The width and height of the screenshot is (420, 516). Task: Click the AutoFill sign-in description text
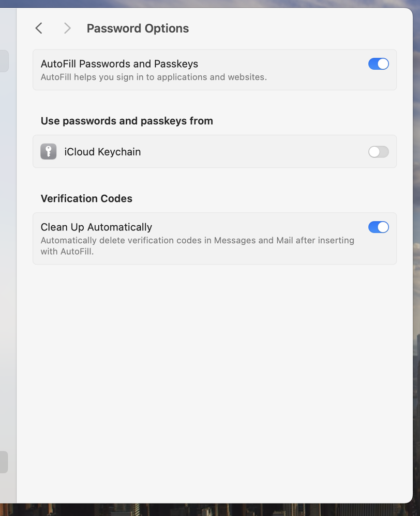coord(154,77)
